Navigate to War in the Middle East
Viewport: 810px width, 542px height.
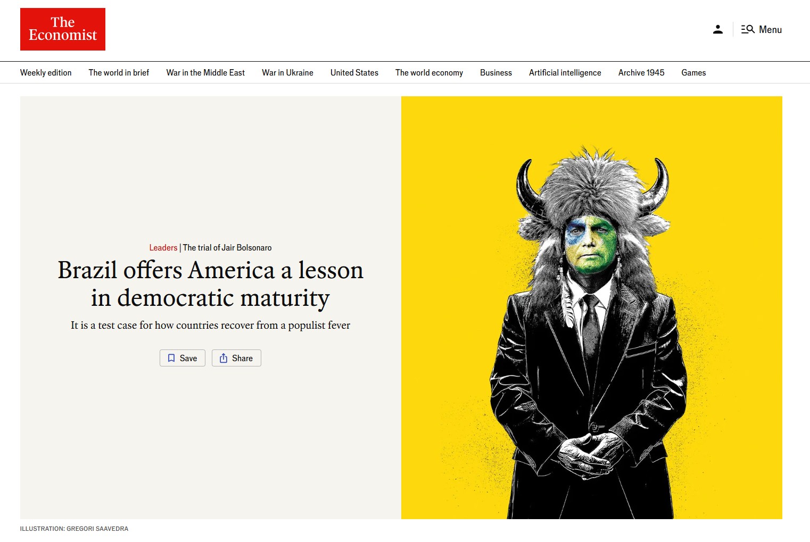point(205,73)
